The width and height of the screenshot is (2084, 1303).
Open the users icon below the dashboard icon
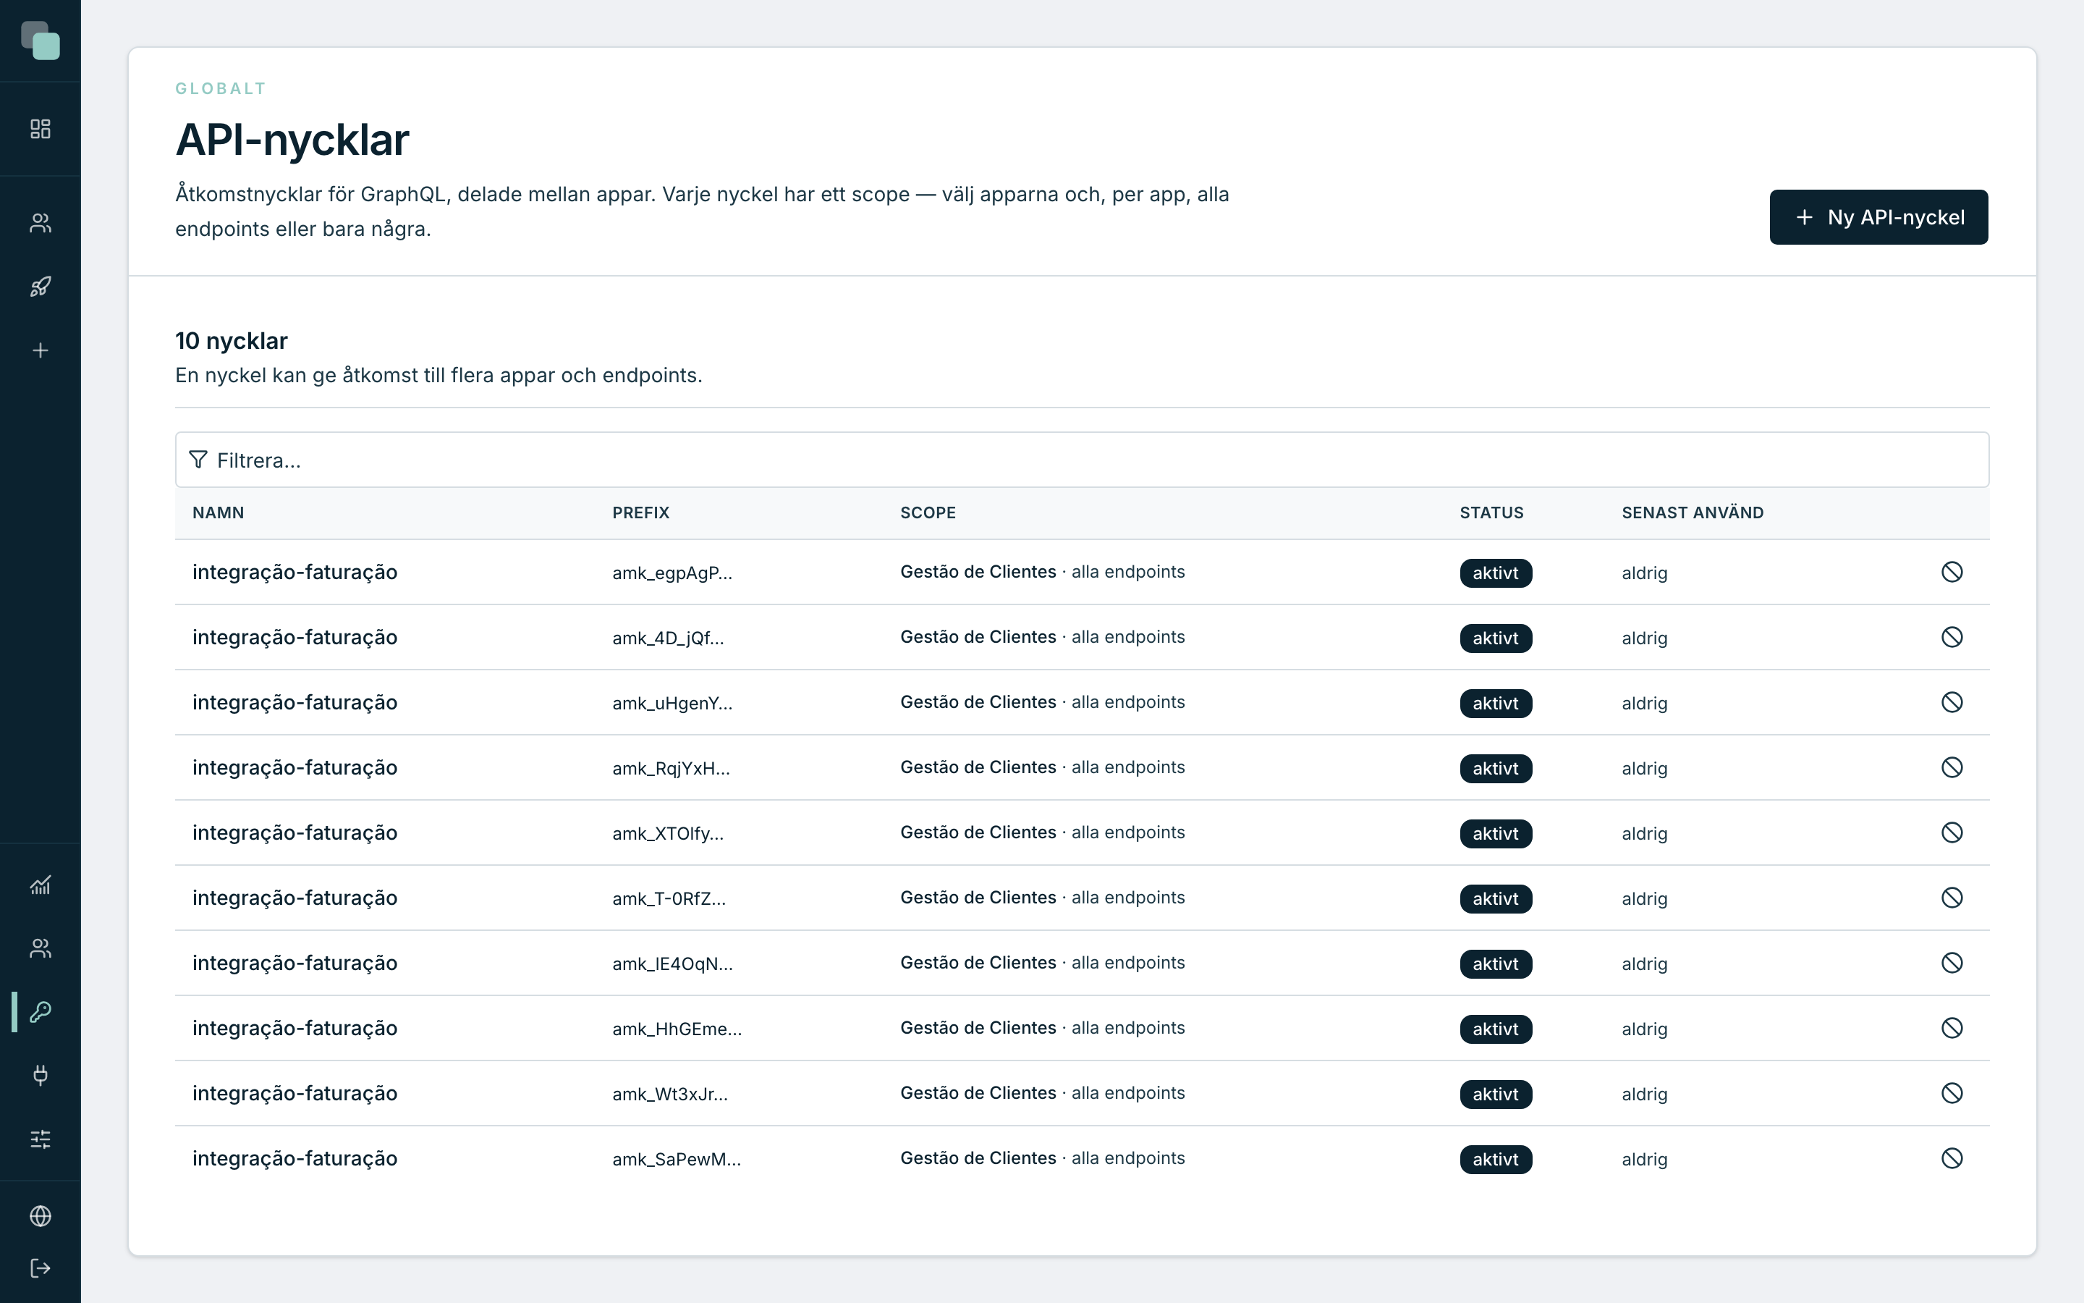(x=41, y=223)
